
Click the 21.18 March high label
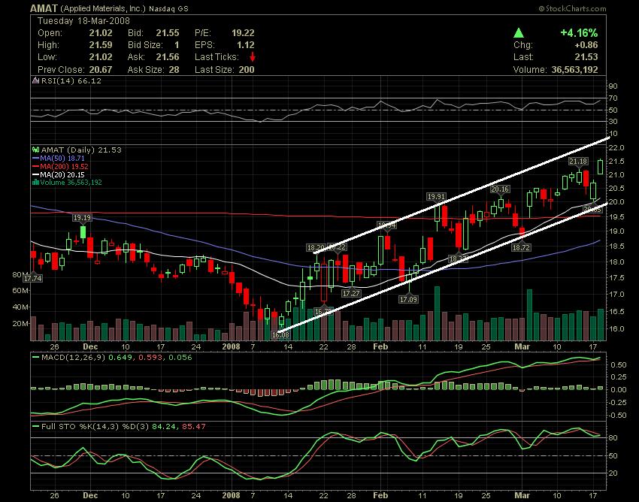[578, 162]
